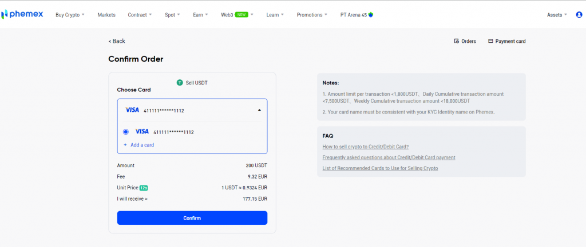Screen dimensions: 586x247
Task: Collapse the Choose Card dropdown
Action: pos(259,110)
